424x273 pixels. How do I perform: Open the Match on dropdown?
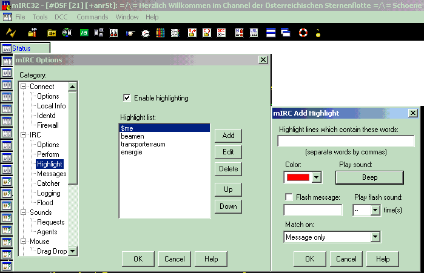(x=375, y=237)
